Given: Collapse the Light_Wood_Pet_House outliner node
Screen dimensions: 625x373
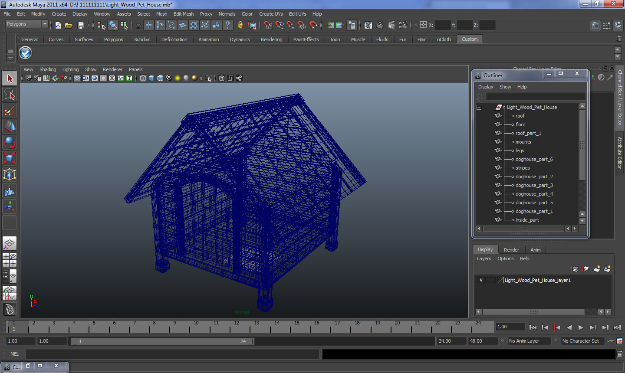Looking at the screenshot, I should point(479,107).
